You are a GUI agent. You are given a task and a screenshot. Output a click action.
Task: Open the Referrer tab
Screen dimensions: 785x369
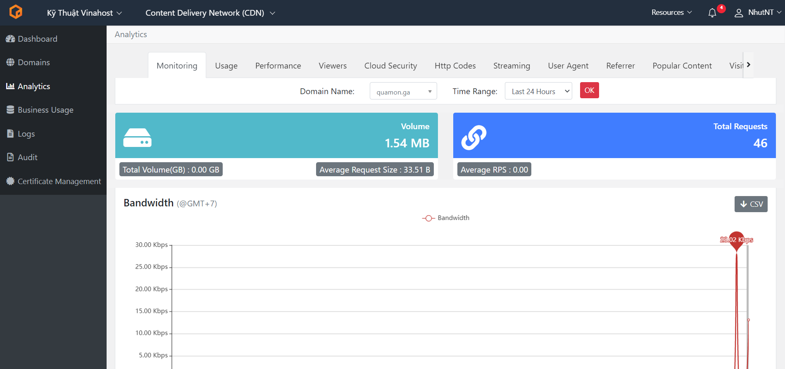click(620, 66)
